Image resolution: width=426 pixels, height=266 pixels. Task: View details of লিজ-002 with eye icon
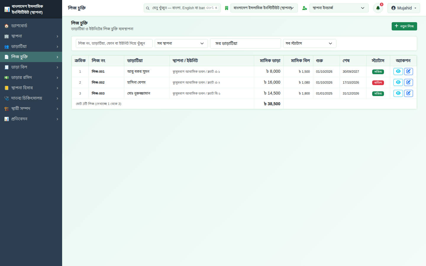click(398, 82)
